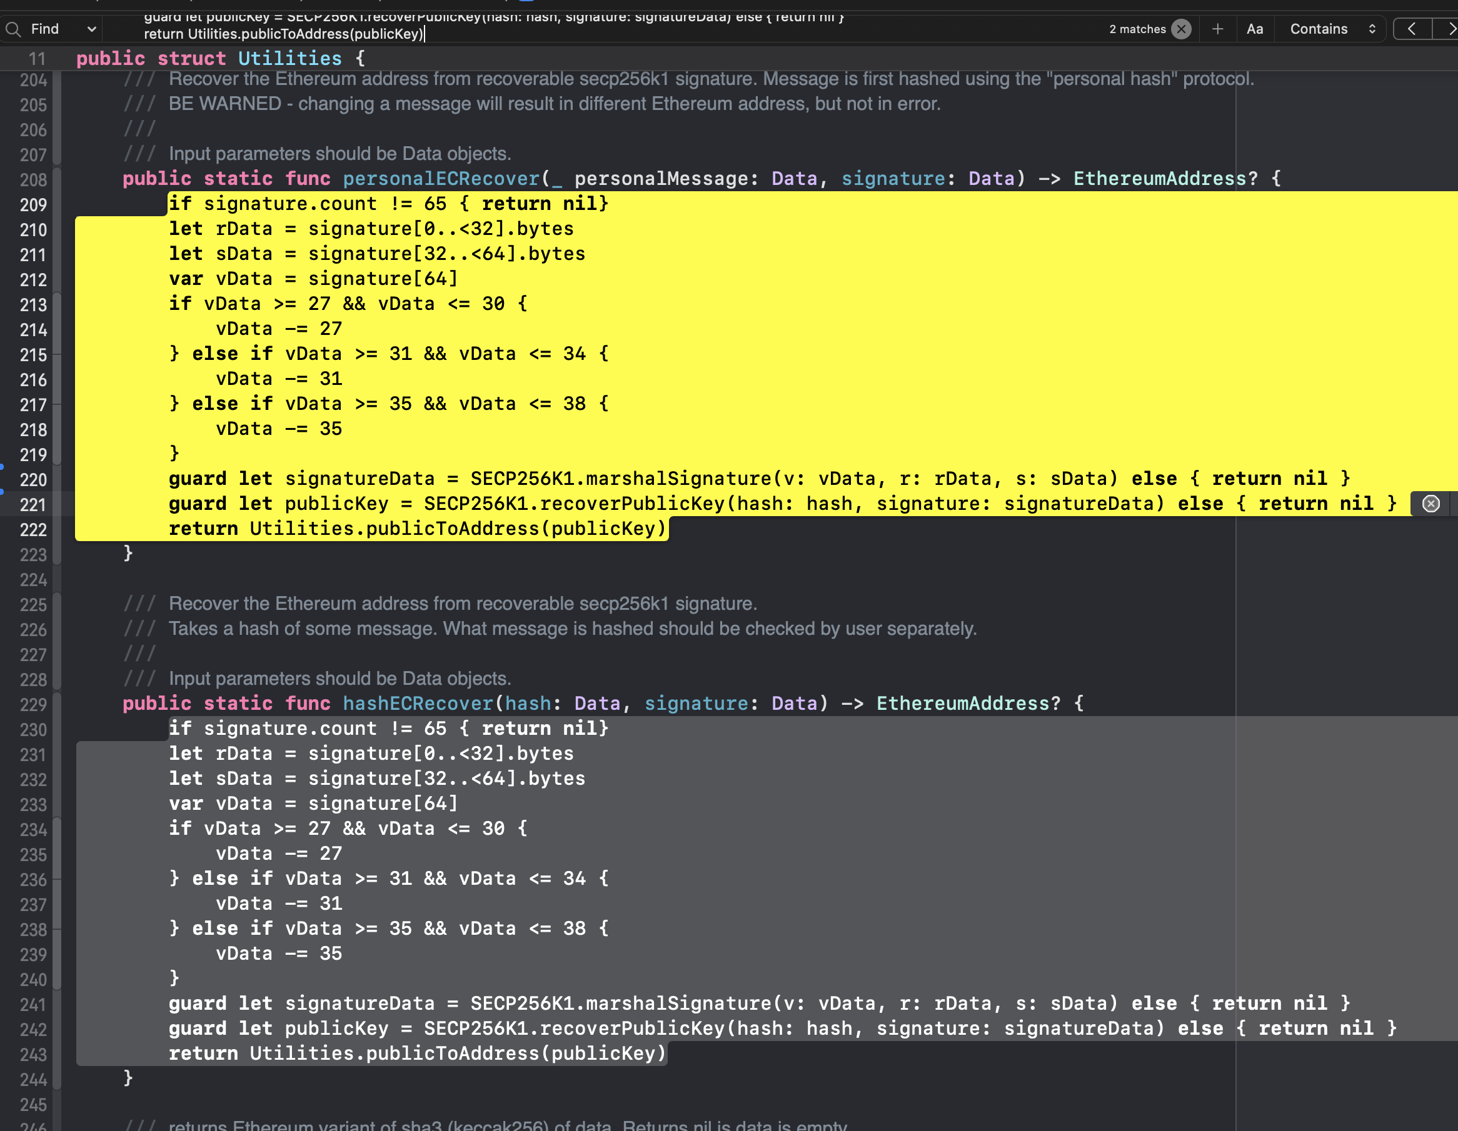Click the function name personalECRecover

441,179
